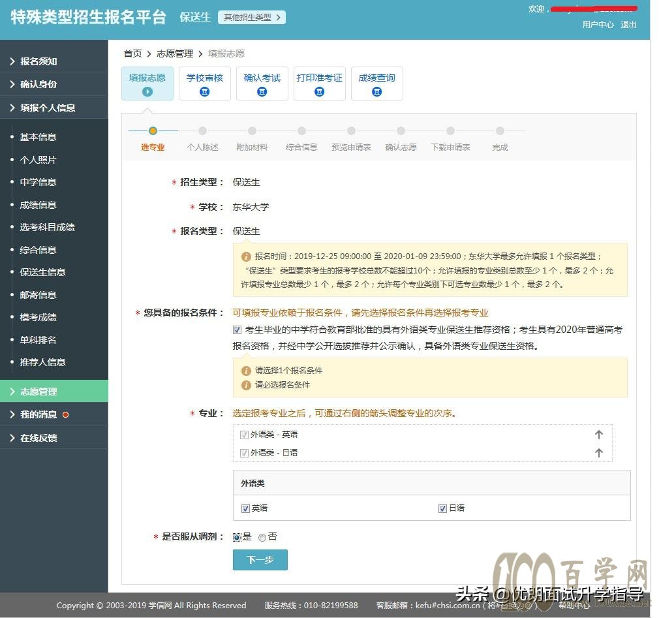The height and width of the screenshot is (618, 659).
Task: Click the orange 选专业 step circle
Action: pyautogui.click(x=153, y=131)
